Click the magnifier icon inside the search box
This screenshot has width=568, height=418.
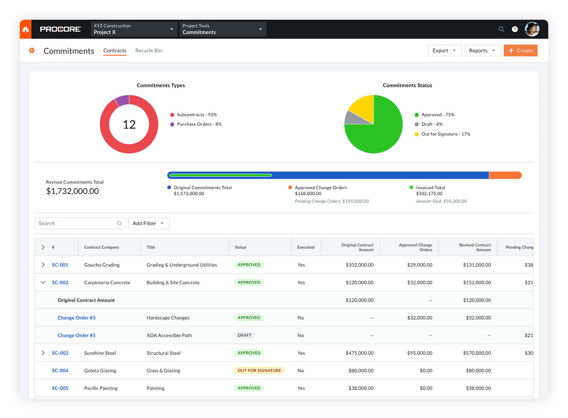119,223
